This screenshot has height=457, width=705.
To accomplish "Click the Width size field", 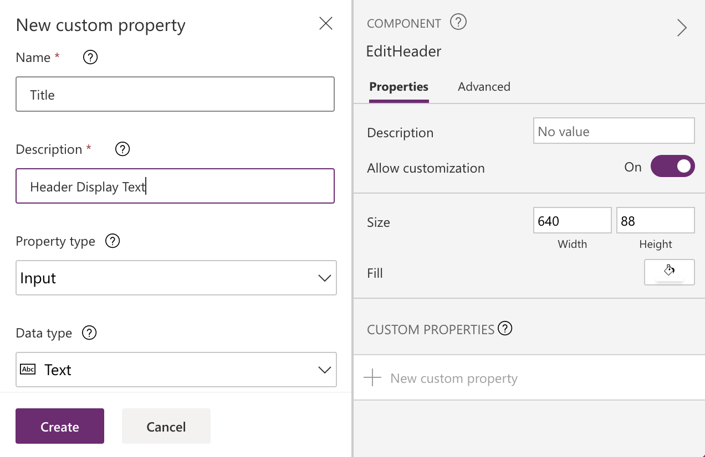I will coord(572,221).
